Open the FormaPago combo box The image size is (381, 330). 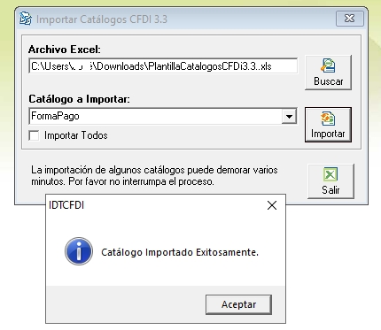coord(163,116)
